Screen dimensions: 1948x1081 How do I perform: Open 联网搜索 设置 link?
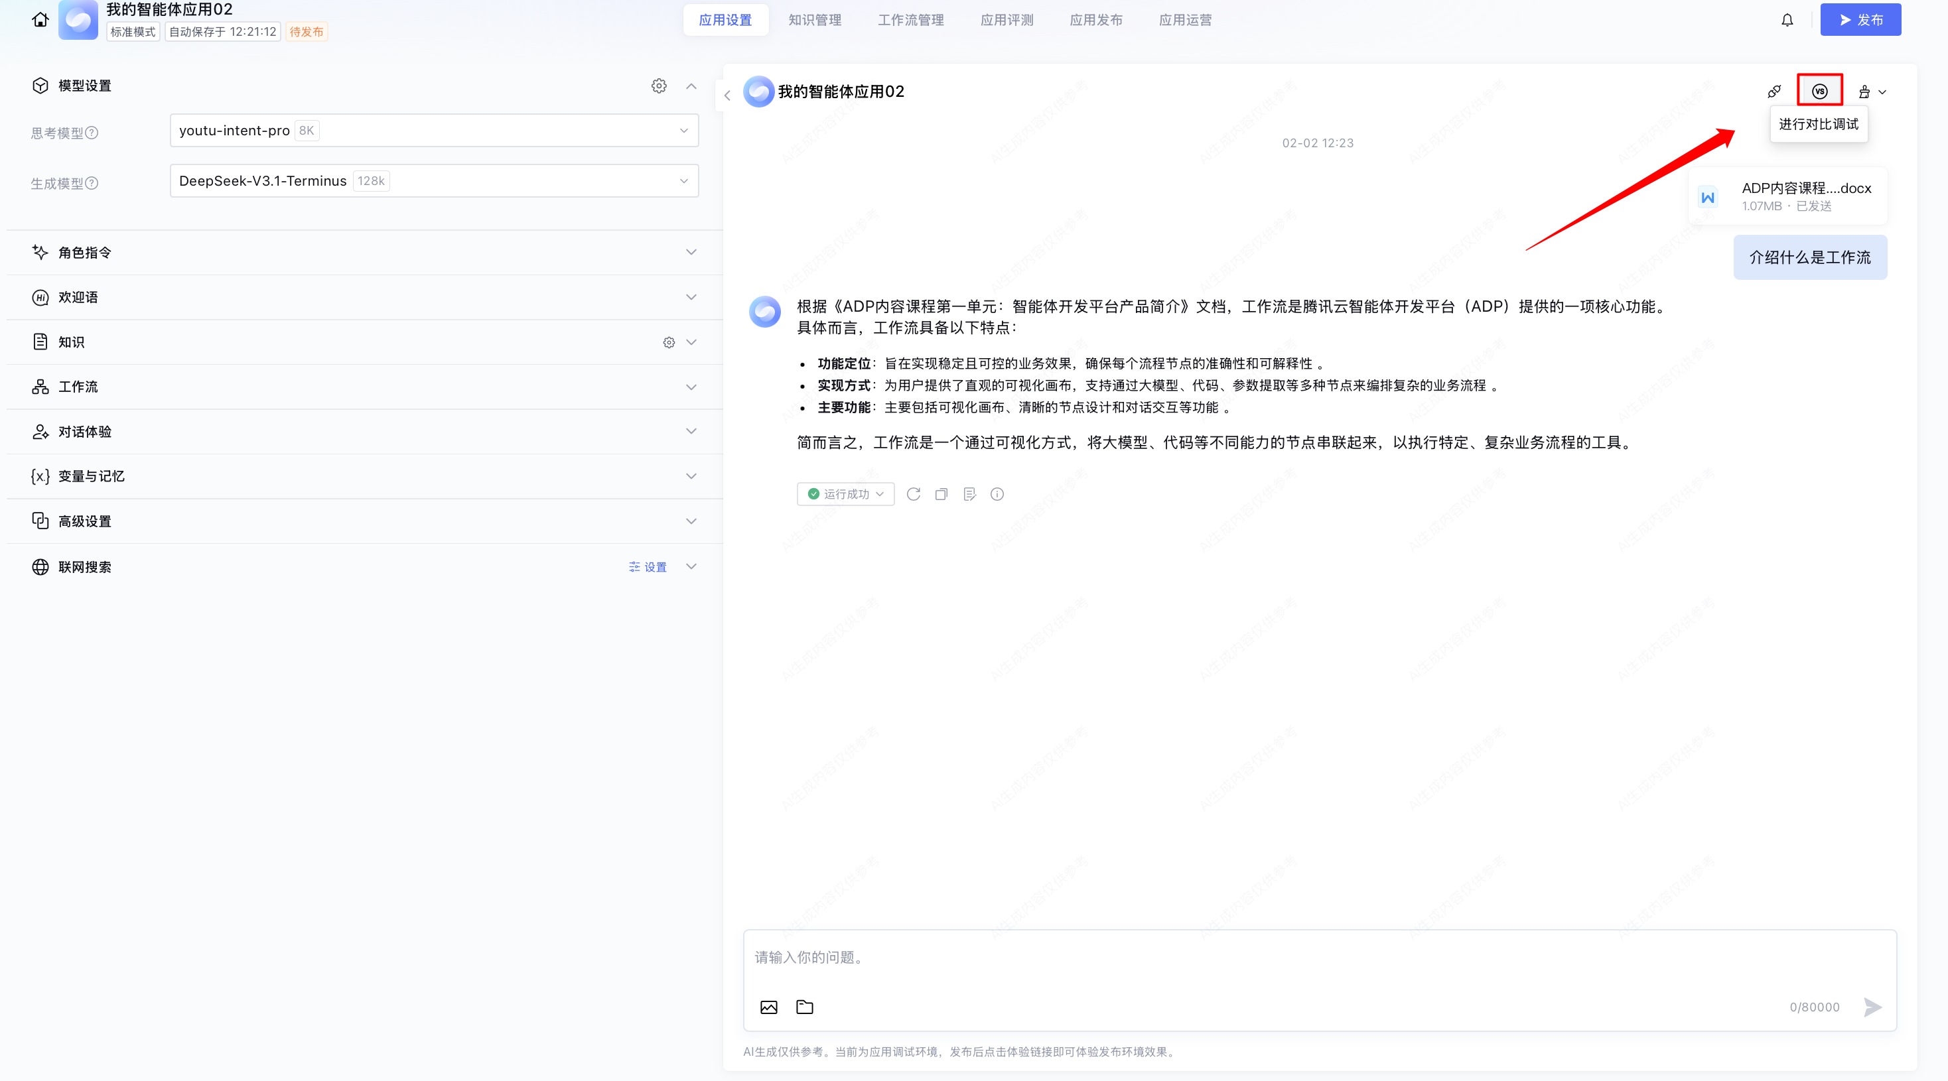click(x=648, y=567)
